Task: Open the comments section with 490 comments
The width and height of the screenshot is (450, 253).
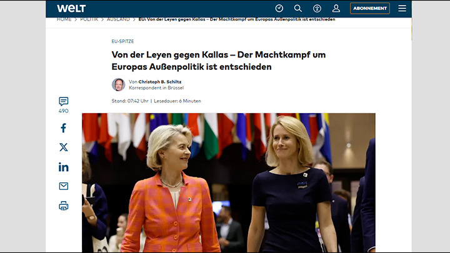Action: (63, 104)
